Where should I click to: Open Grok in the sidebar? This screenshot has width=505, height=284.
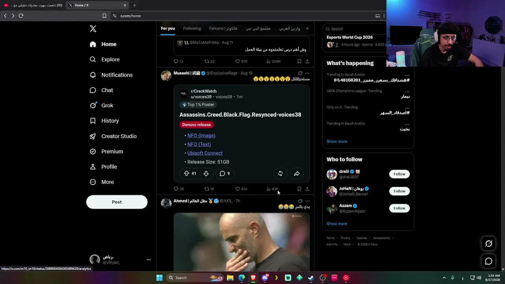(101, 106)
